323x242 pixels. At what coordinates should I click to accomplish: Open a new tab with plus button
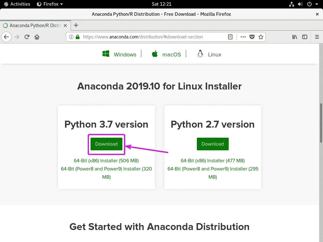(76, 25)
